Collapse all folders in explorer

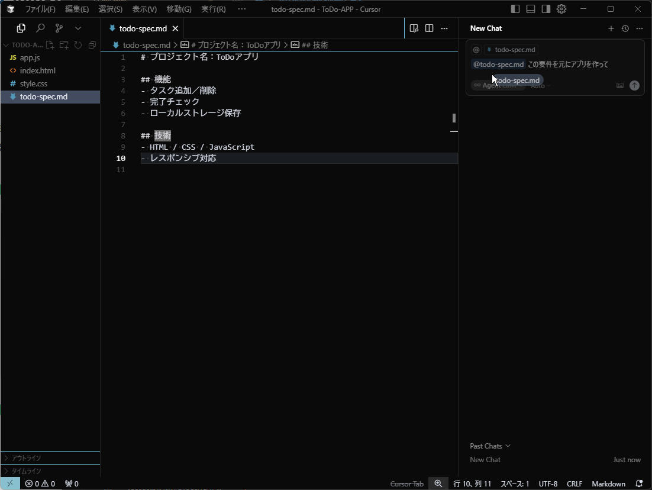tap(92, 45)
